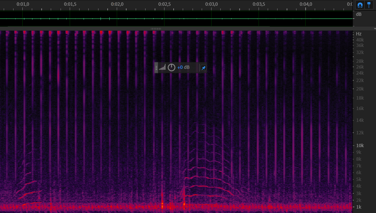Screen dimensions: 376x213
Task: Click the blue pin icon beside headphones
Action: click(x=369, y=5)
